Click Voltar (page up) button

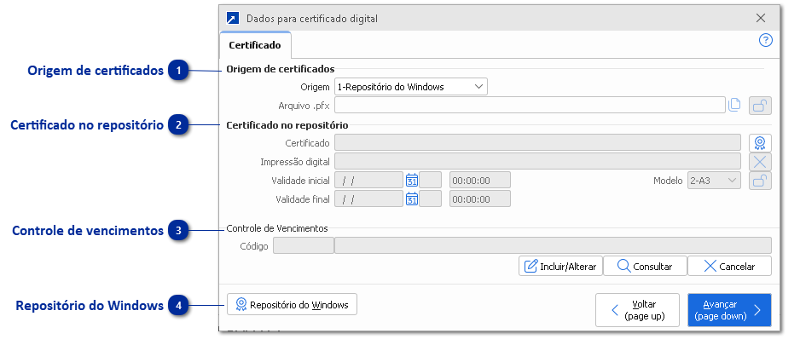click(637, 310)
